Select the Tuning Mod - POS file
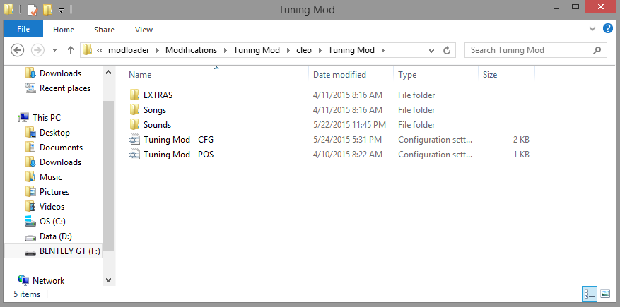The image size is (620, 307). tap(177, 155)
